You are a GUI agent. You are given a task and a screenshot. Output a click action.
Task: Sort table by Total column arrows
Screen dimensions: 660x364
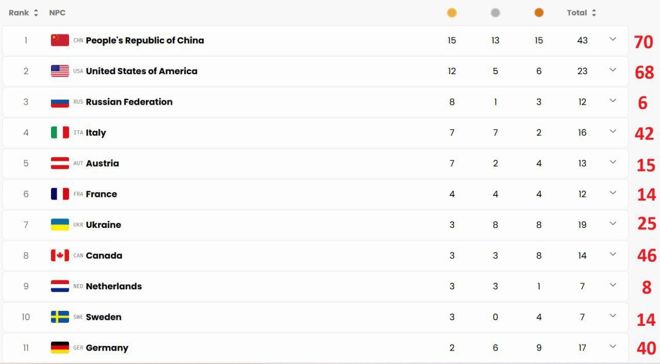pos(594,13)
